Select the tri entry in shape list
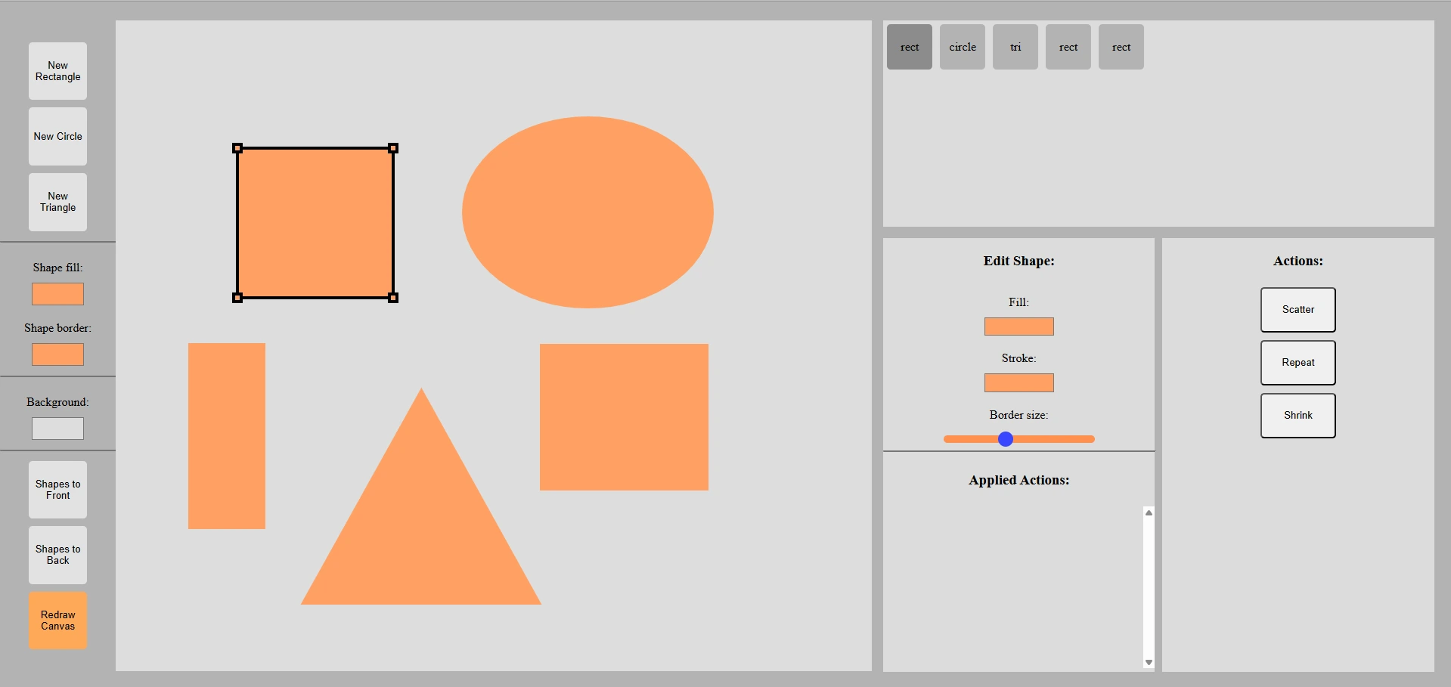The height and width of the screenshot is (687, 1451). pyautogui.click(x=1015, y=46)
